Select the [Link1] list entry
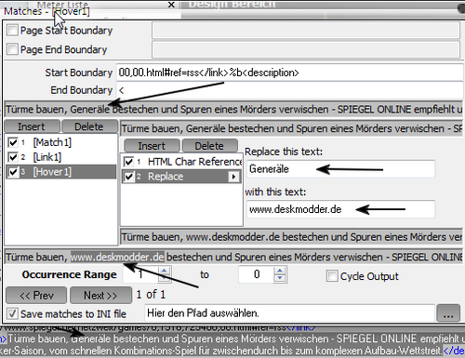The image size is (465, 358). click(61, 157)
